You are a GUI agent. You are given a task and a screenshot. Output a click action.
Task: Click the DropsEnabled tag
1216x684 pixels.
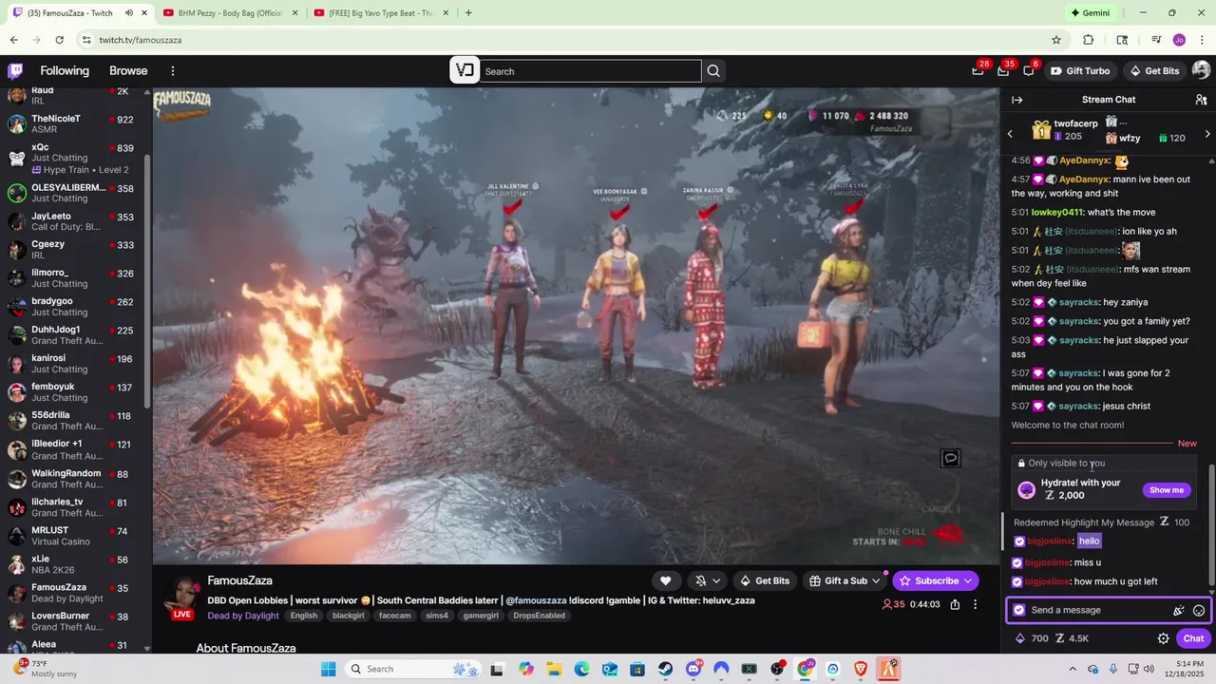coord(539,616)
